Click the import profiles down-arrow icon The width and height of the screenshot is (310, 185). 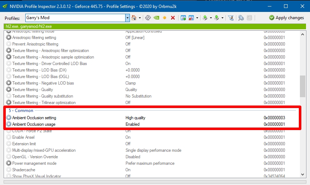[x=217, y=18]
